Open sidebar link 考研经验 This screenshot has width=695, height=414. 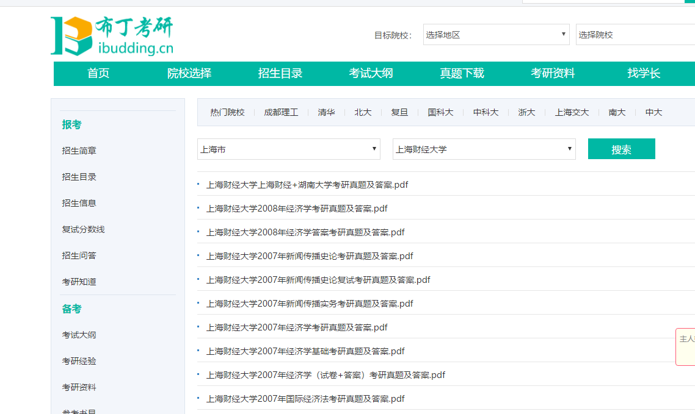(x=79, y=362)
